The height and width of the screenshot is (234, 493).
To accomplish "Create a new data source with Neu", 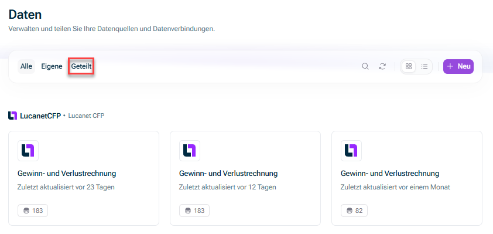I will point(458,66).
